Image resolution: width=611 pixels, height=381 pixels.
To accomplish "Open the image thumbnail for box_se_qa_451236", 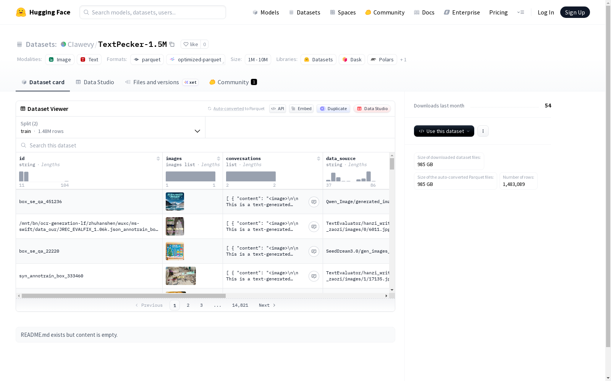I will (x=175, y=202).
